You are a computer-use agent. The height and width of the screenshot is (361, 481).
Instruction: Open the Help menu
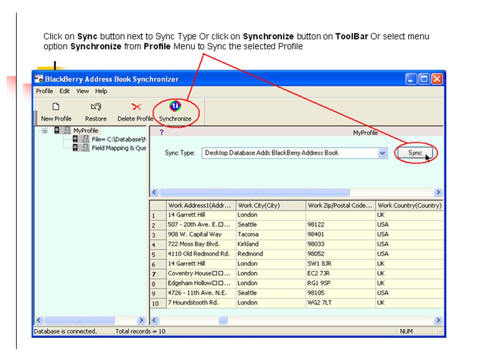tap(101, 91)
